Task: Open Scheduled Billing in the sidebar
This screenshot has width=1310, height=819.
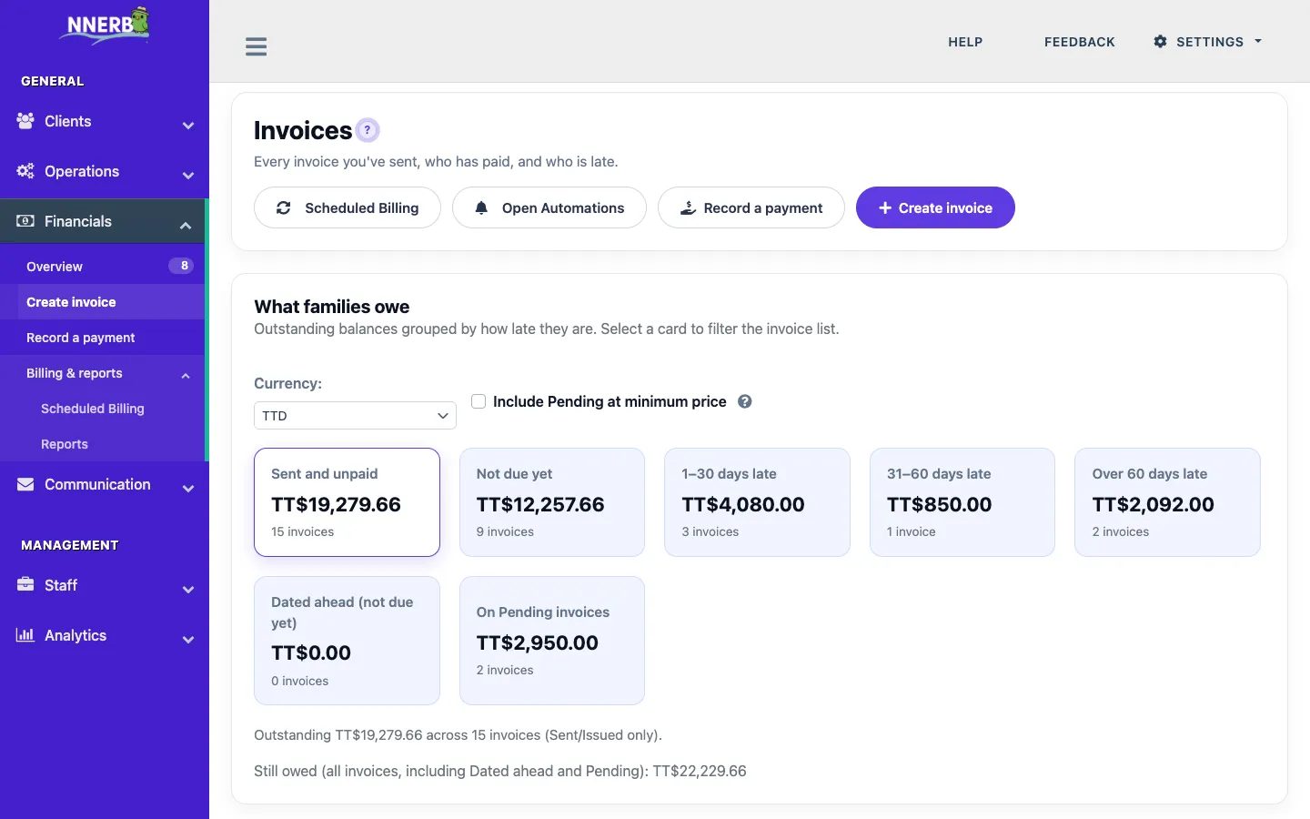Action: click(102, 409)
